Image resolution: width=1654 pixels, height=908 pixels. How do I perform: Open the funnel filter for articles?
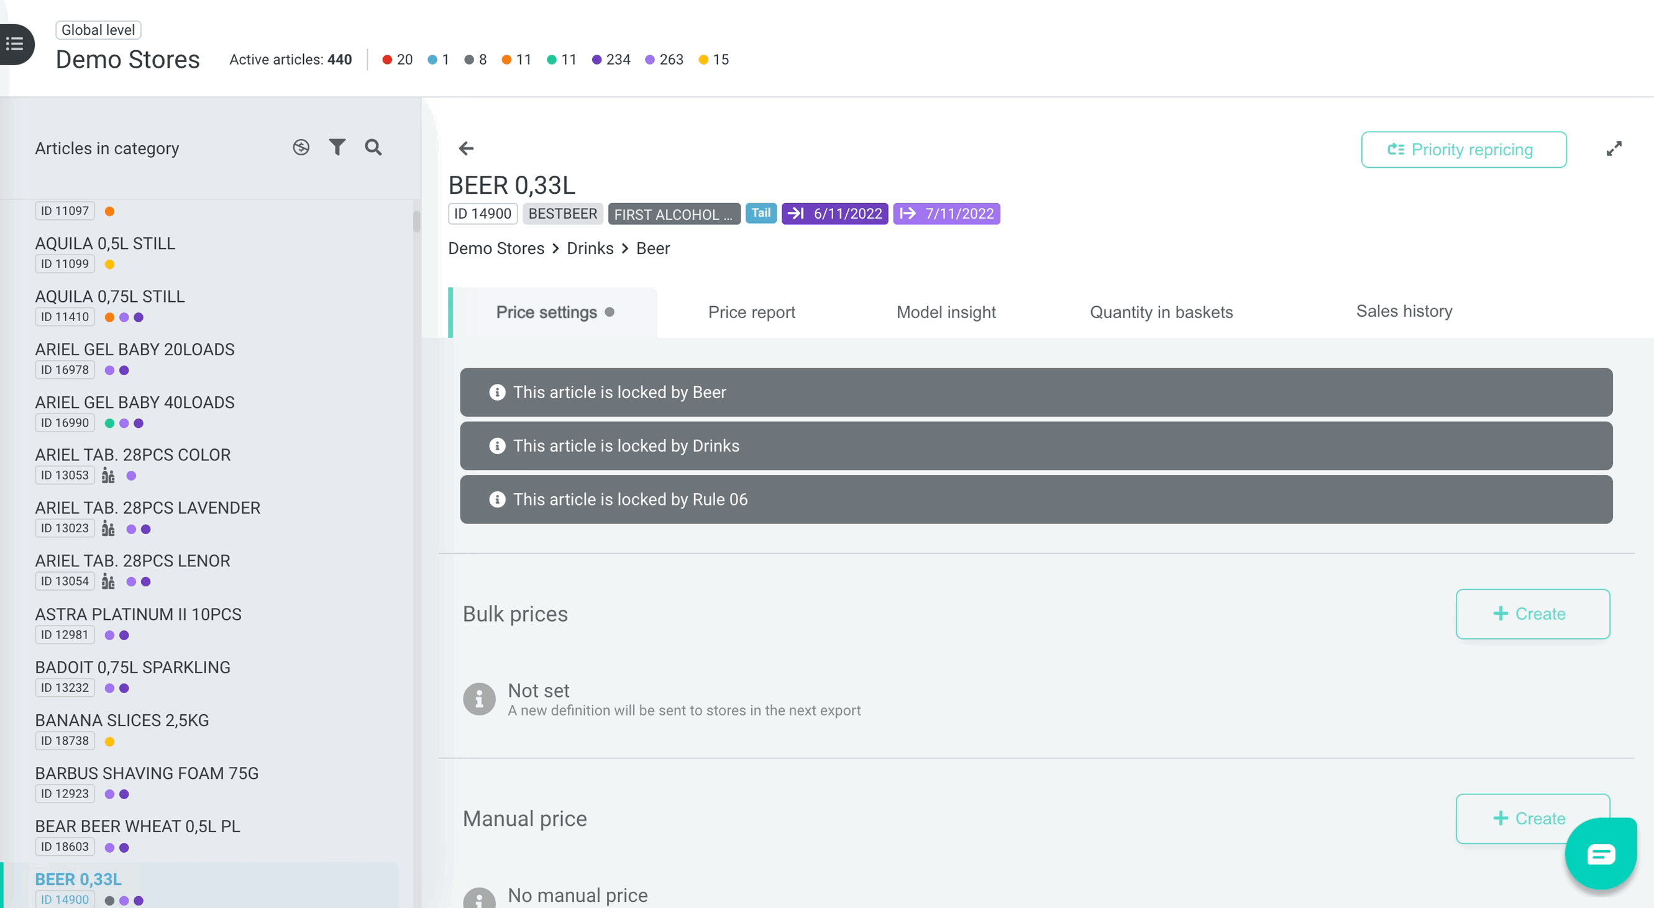337,148
